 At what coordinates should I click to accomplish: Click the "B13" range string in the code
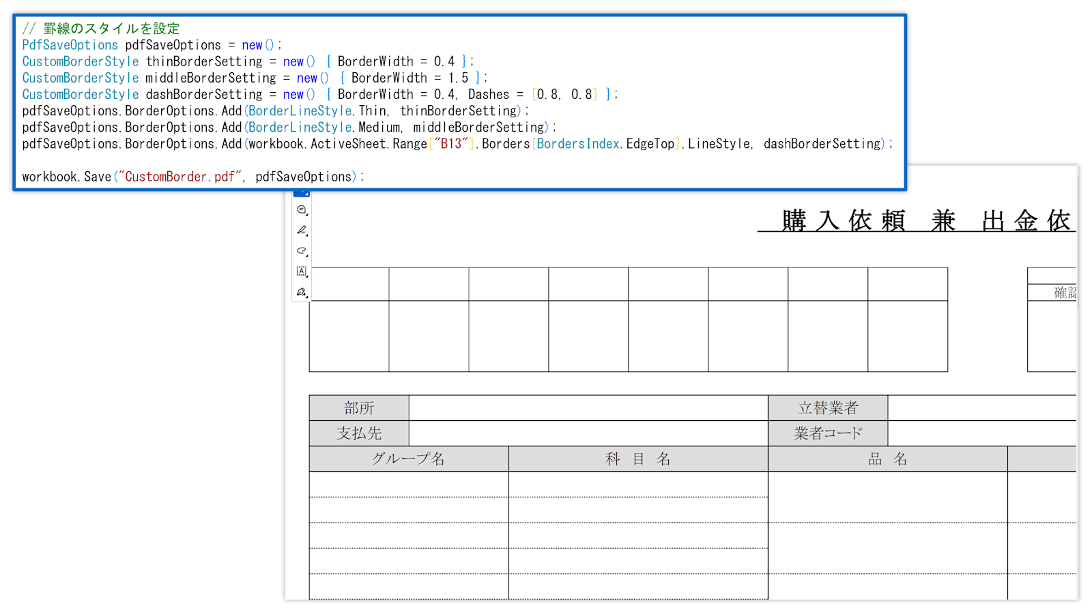coord(451,144)
